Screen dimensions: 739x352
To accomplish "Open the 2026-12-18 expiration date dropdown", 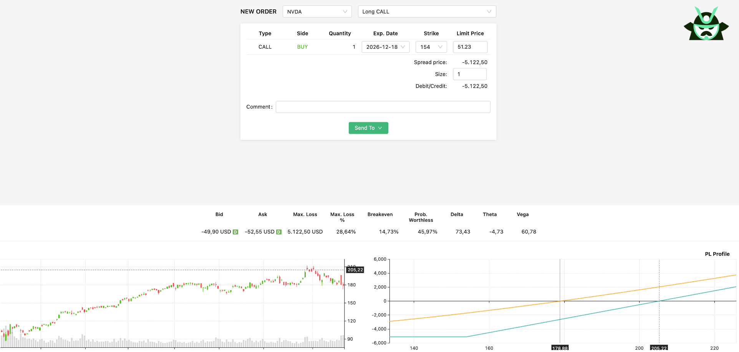I will [385, 47].
